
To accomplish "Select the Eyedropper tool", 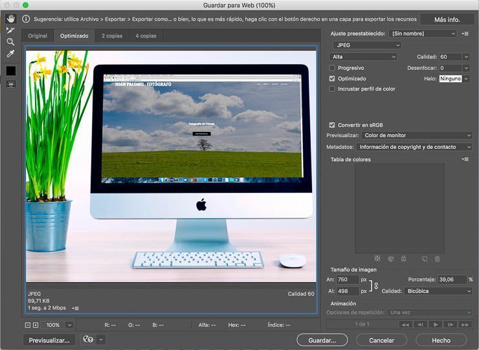I will coord(10,54).
